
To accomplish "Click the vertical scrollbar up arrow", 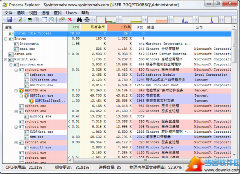I will pyautogui.click(x=234, y=27).
